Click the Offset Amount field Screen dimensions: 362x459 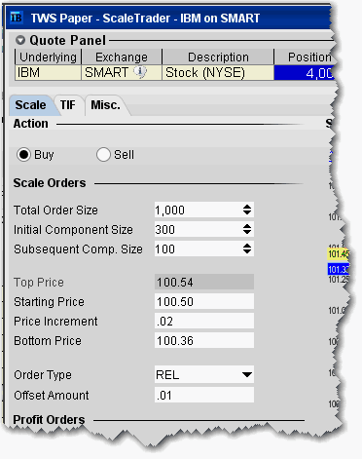(x=204, y=395)
